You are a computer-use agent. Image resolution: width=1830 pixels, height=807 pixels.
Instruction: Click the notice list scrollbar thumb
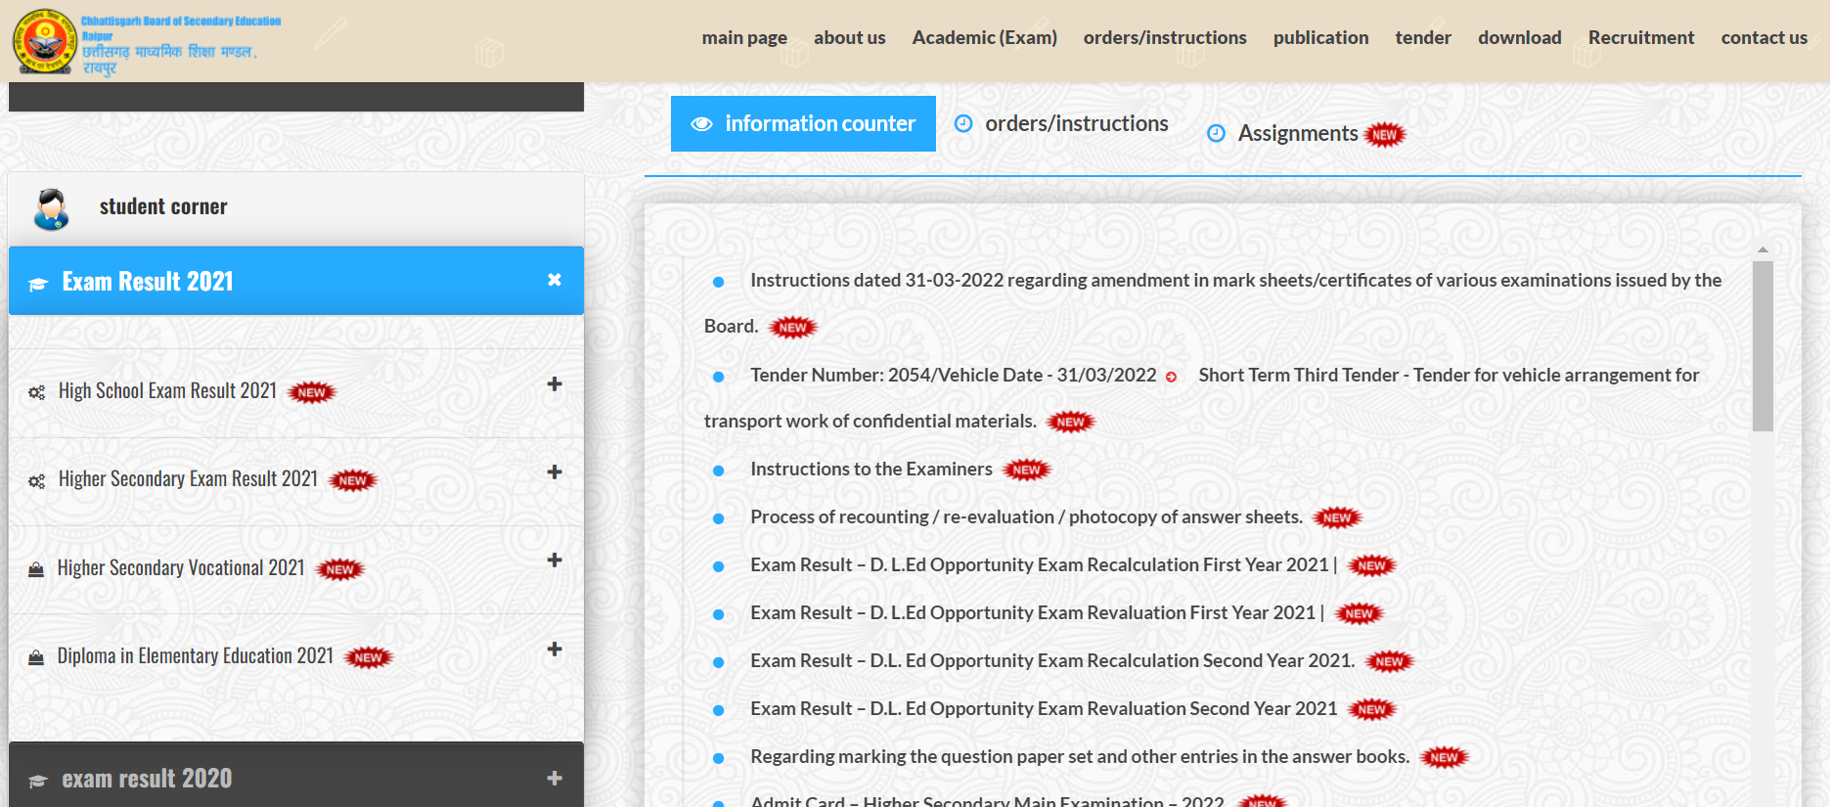(x=1763, y=345)
